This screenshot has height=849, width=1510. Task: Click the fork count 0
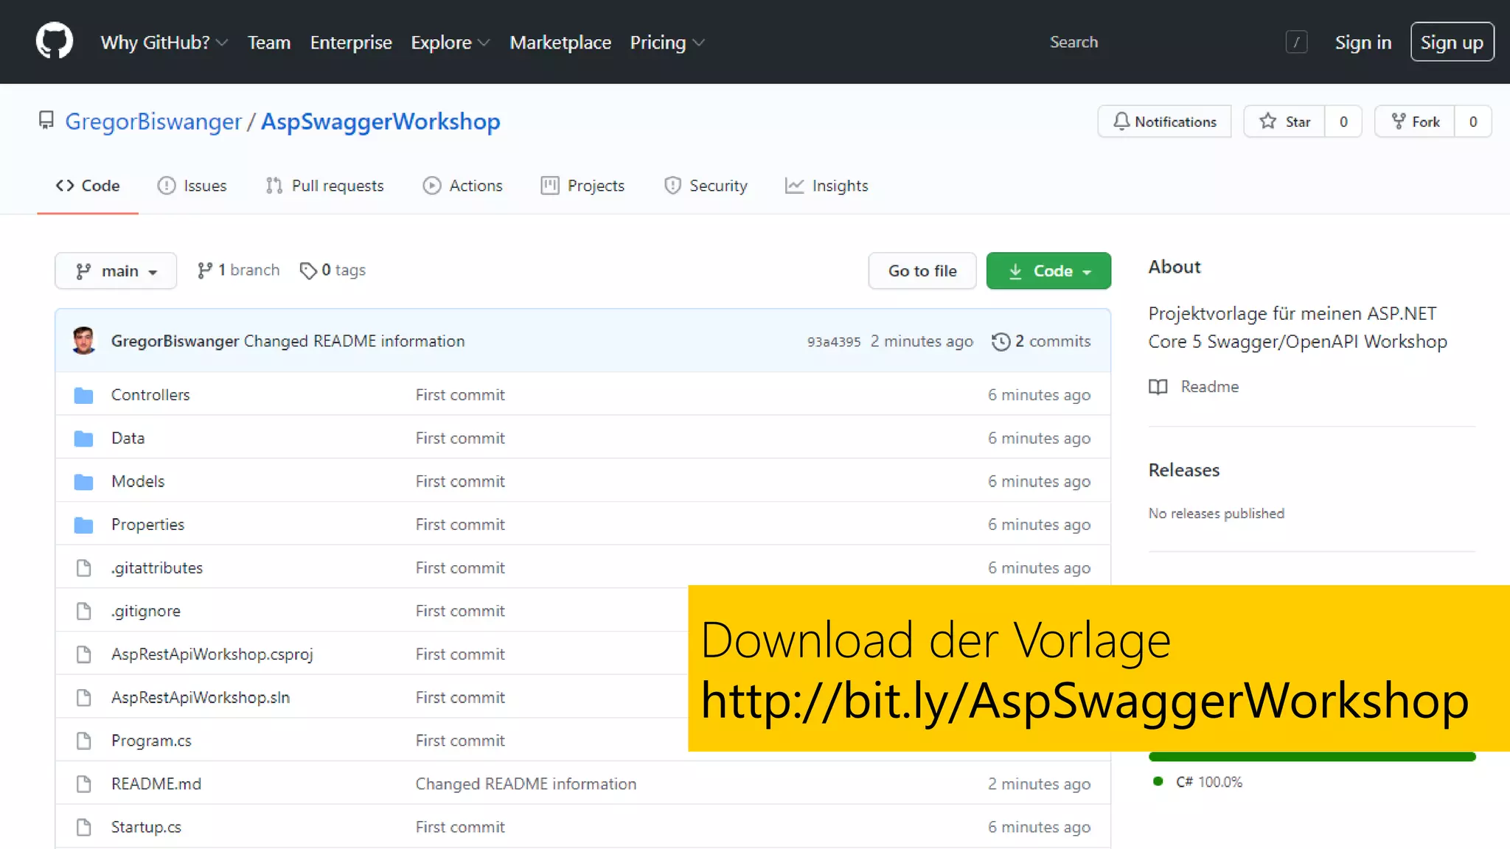(1472, 122)
